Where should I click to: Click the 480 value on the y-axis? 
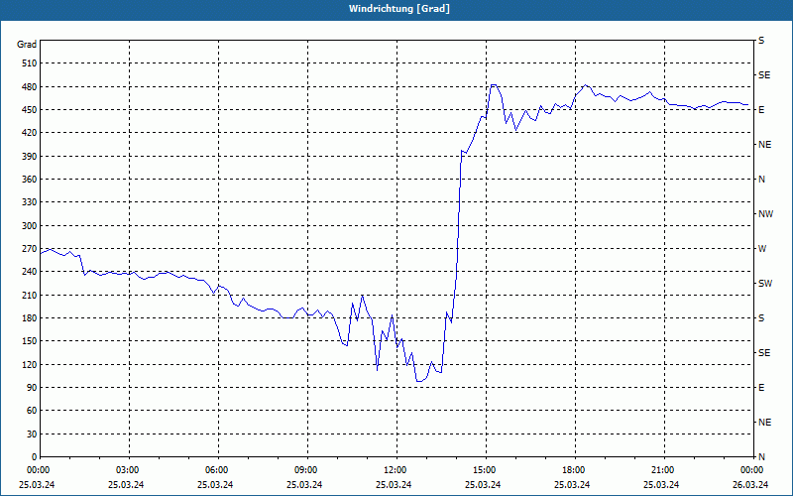pyautogui.click(x=30, y=87)
